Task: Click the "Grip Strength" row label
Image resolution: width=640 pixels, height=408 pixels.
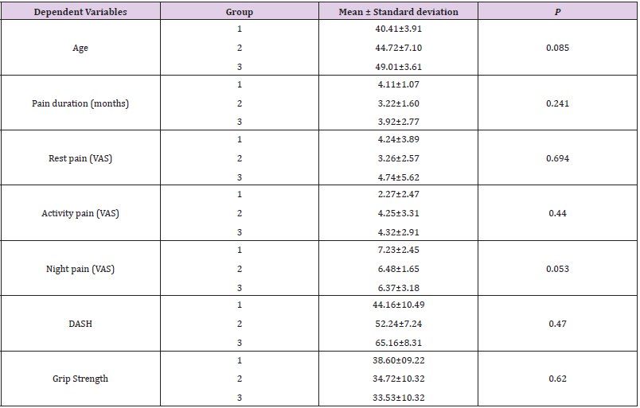Action: [80, 379]
